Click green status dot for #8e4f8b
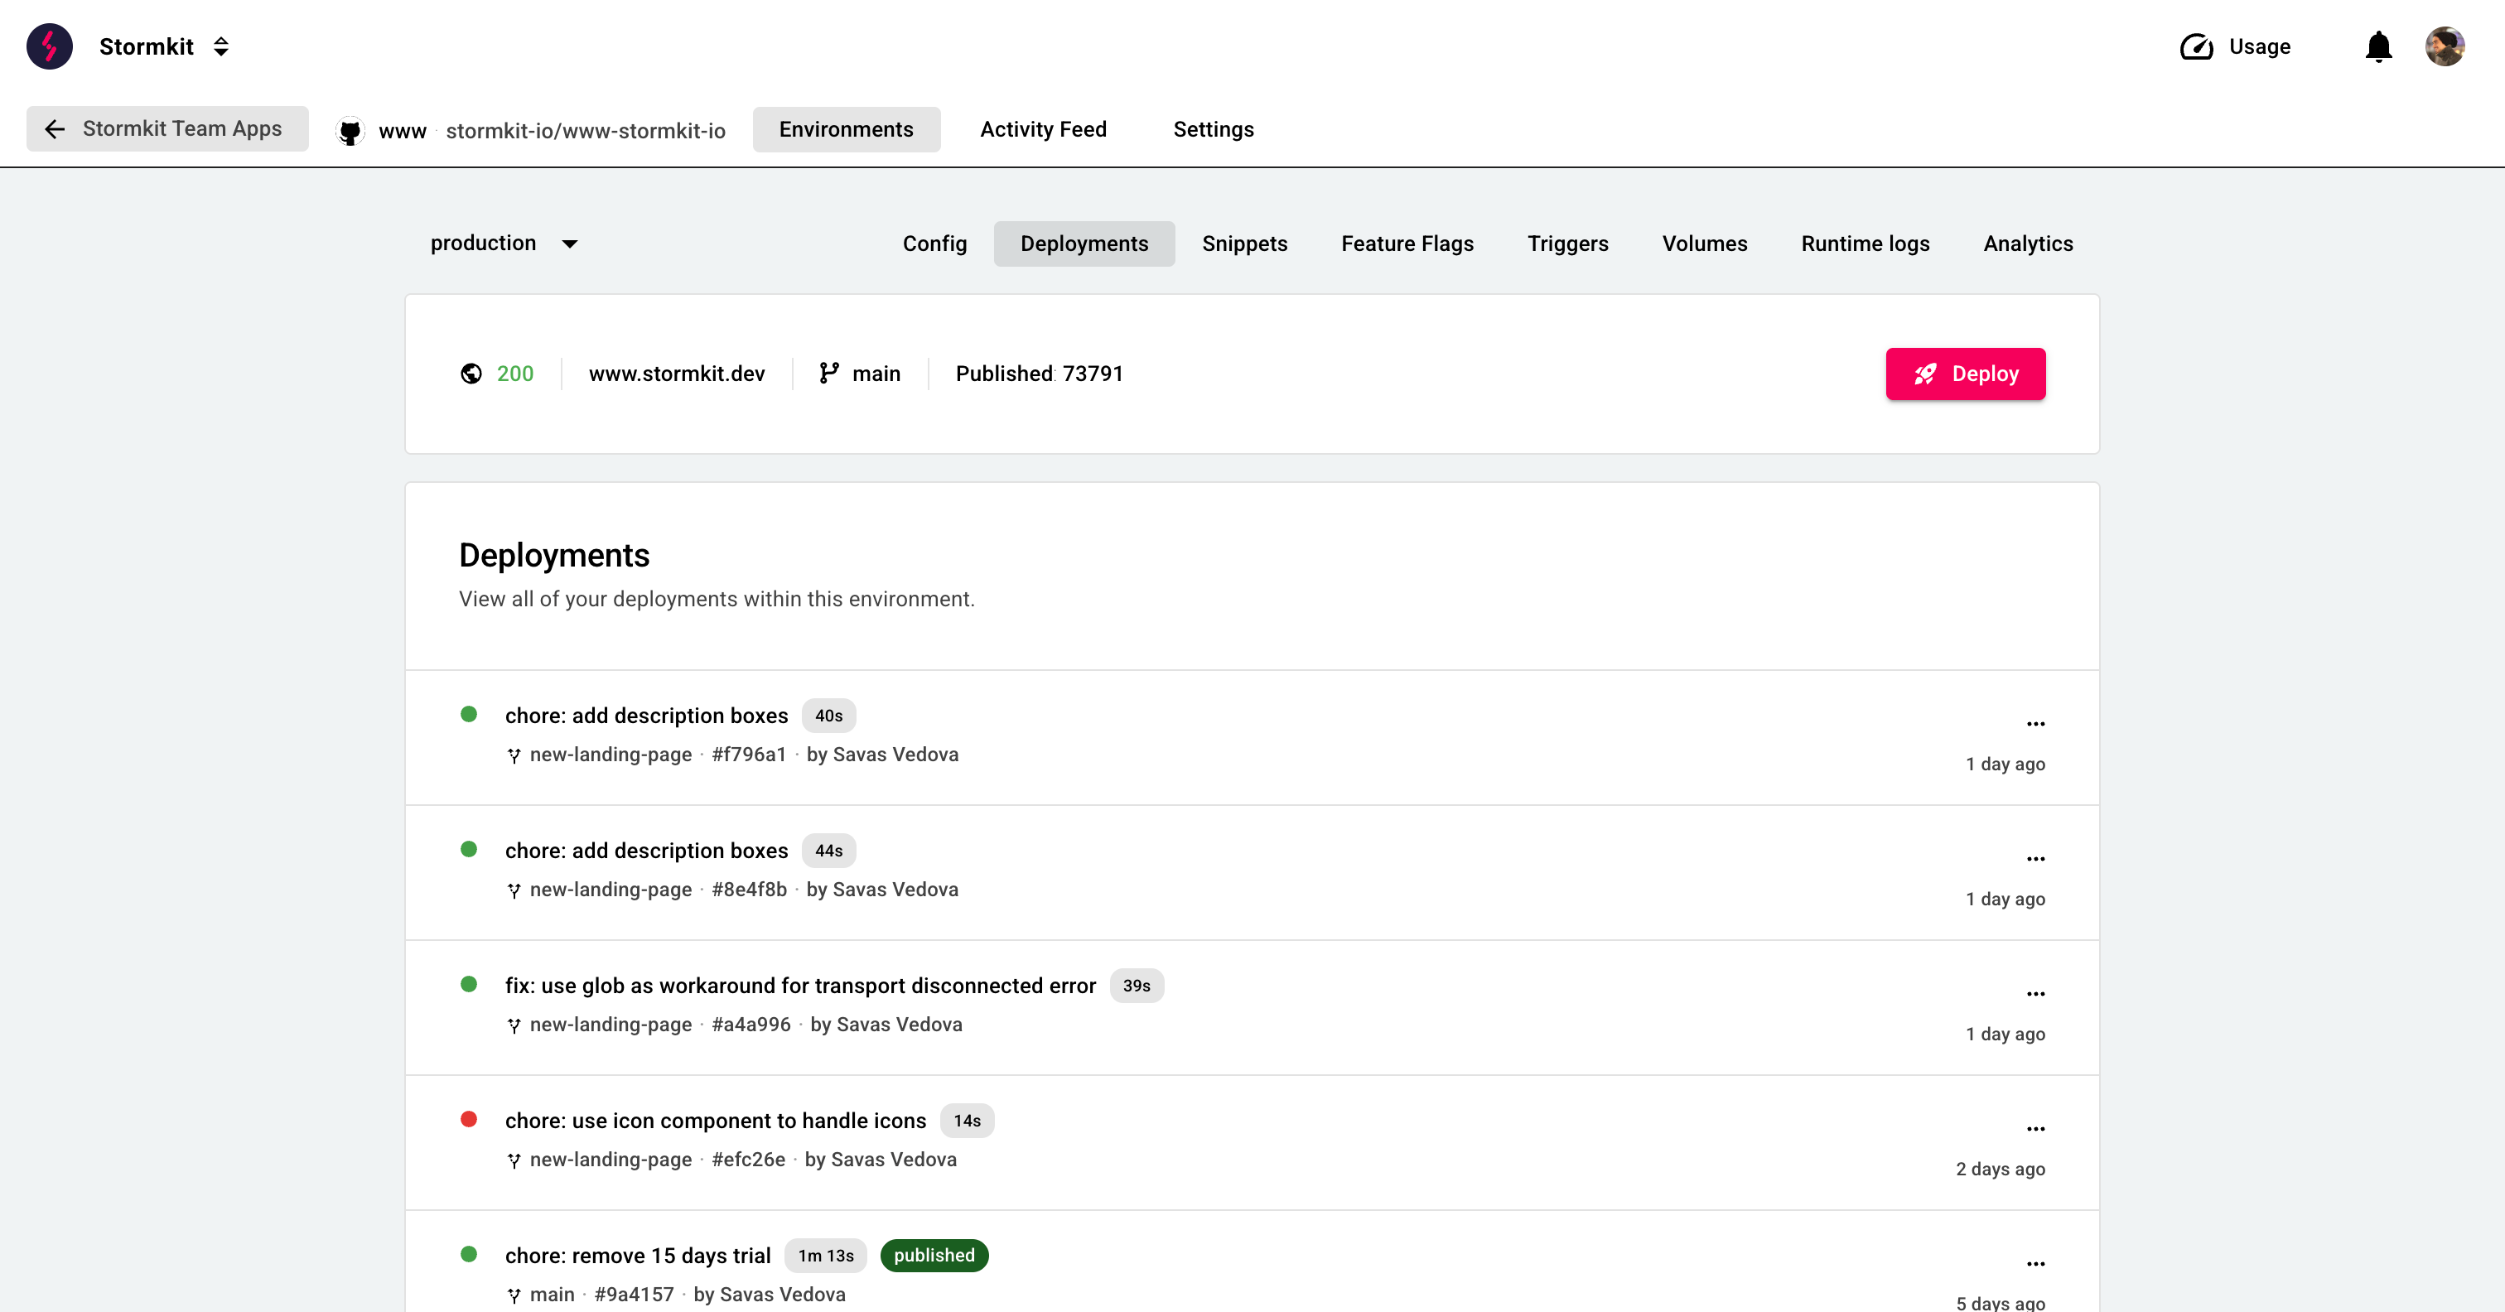This screenshot has width=2505, height=1312. click(x=468, y=849)
